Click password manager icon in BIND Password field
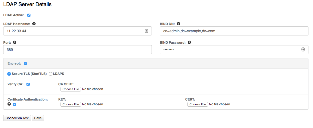313x128 pixels. [303, 50]
